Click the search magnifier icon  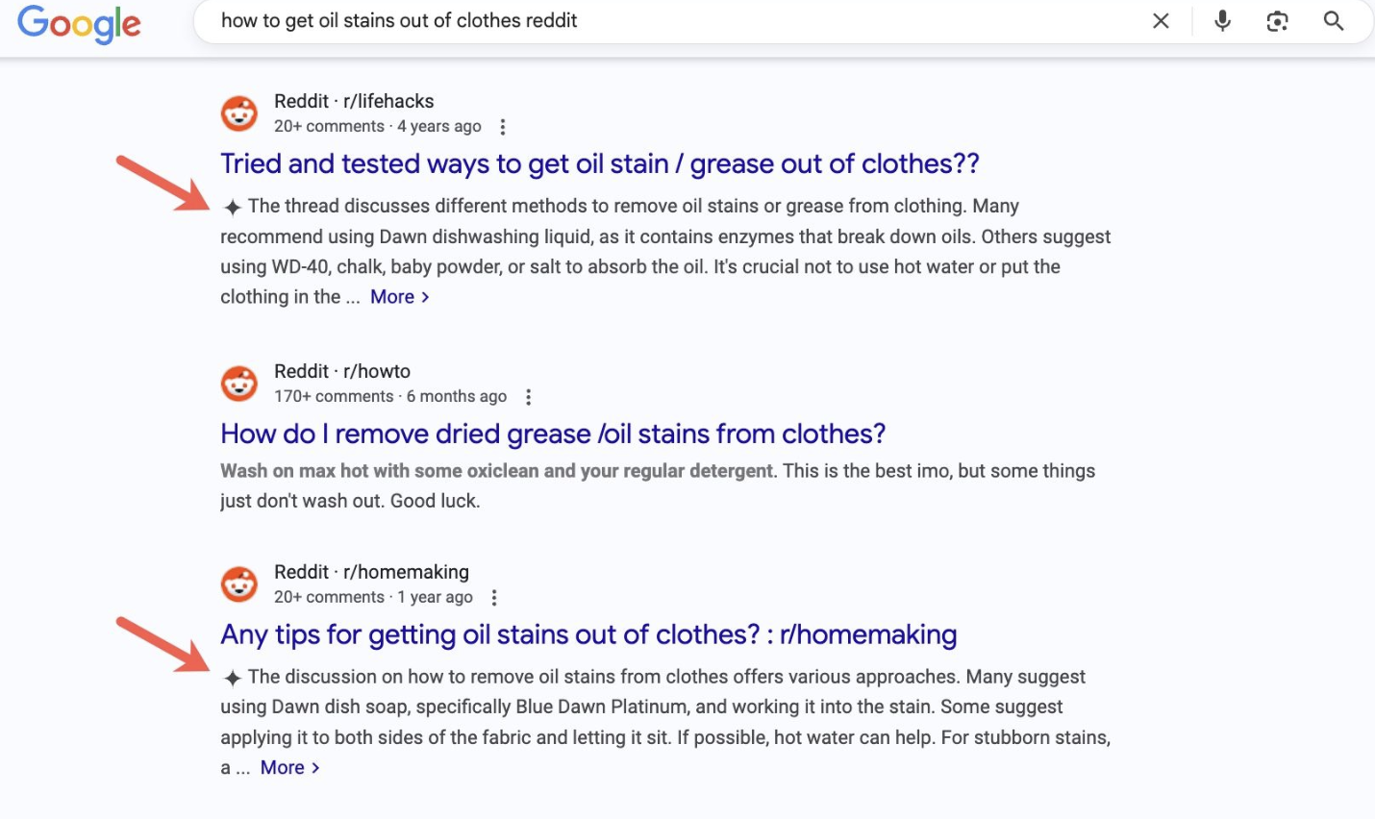pos(1334,20)
